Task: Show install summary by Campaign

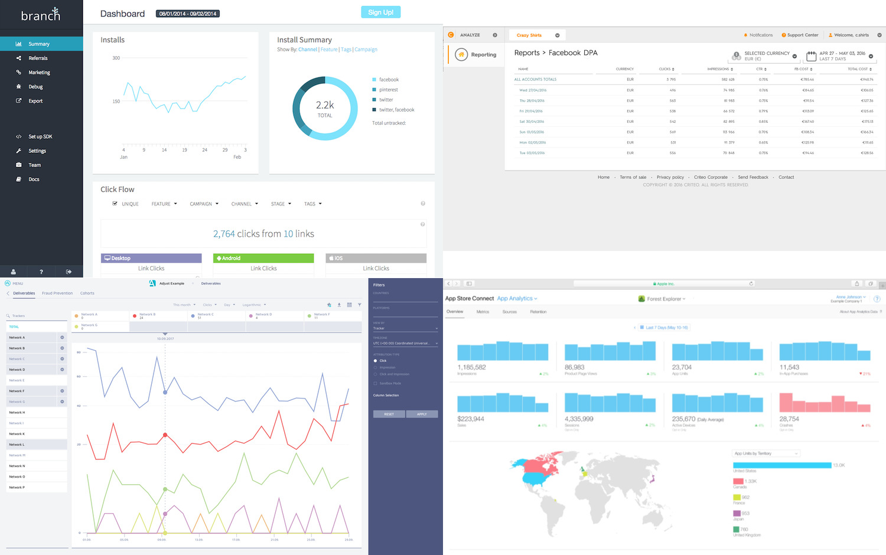Action: [366, 50]
